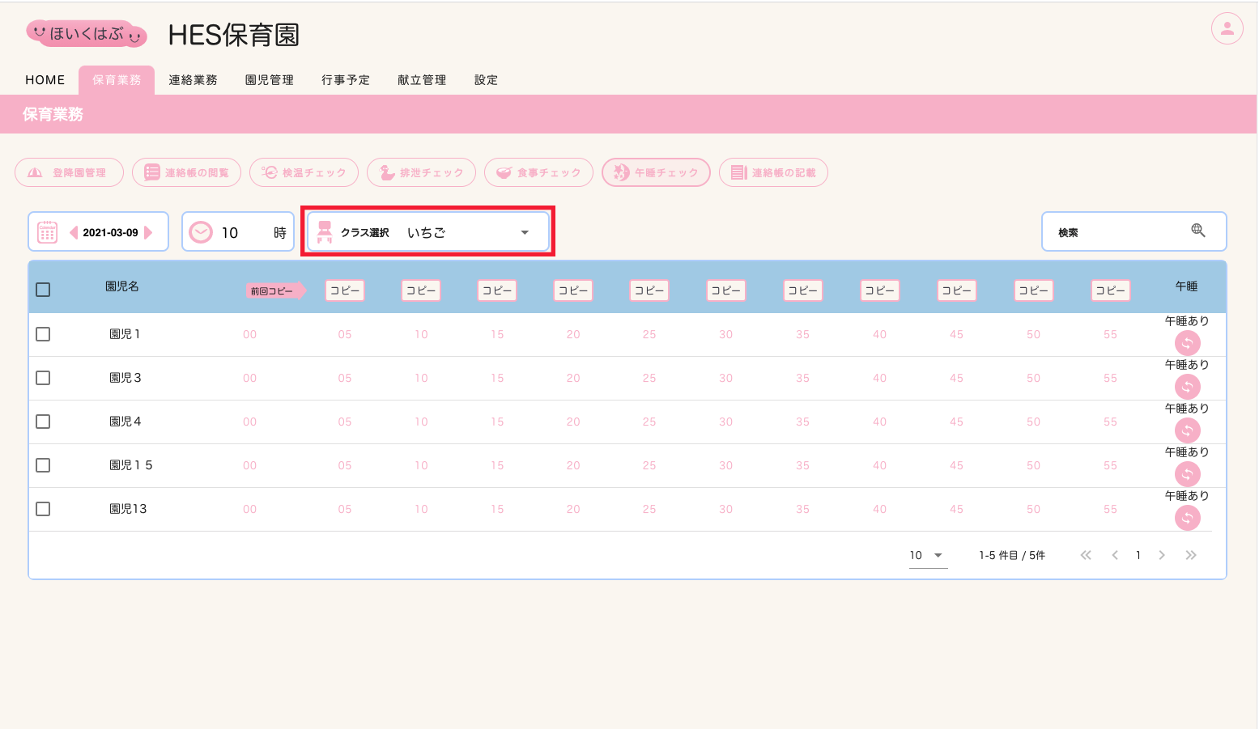Switch to the 園児管理 tab
This screenshot has height=729, width=1259.
[269, 80]
